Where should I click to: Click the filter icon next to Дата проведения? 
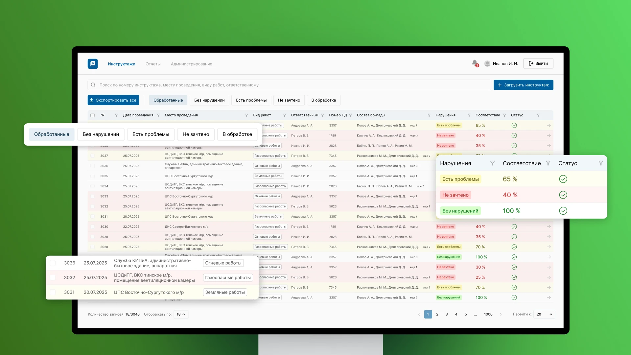tap(158, 115)
